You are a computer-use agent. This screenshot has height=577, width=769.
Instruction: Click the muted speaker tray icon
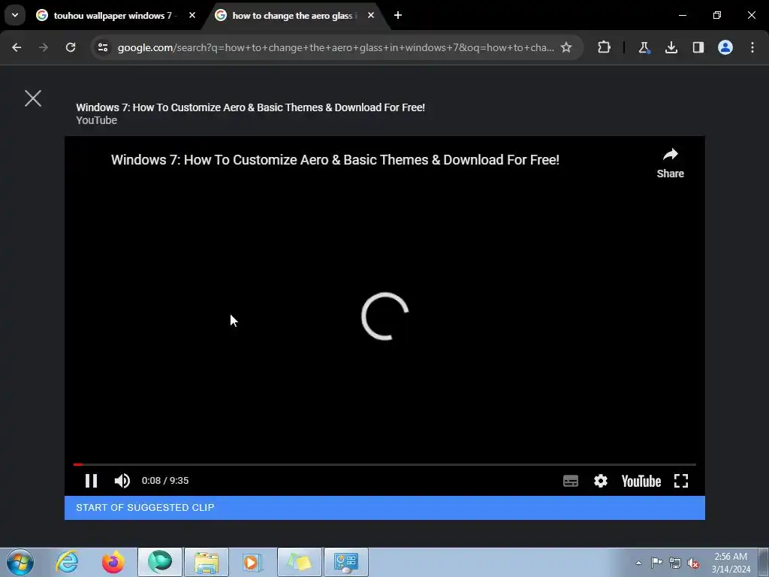click(693, 563)
